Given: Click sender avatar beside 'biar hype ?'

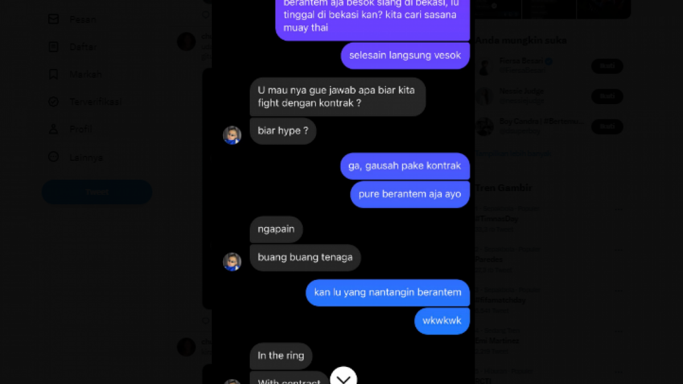Looking at the screenshot, I should click(x=232, y=135).
